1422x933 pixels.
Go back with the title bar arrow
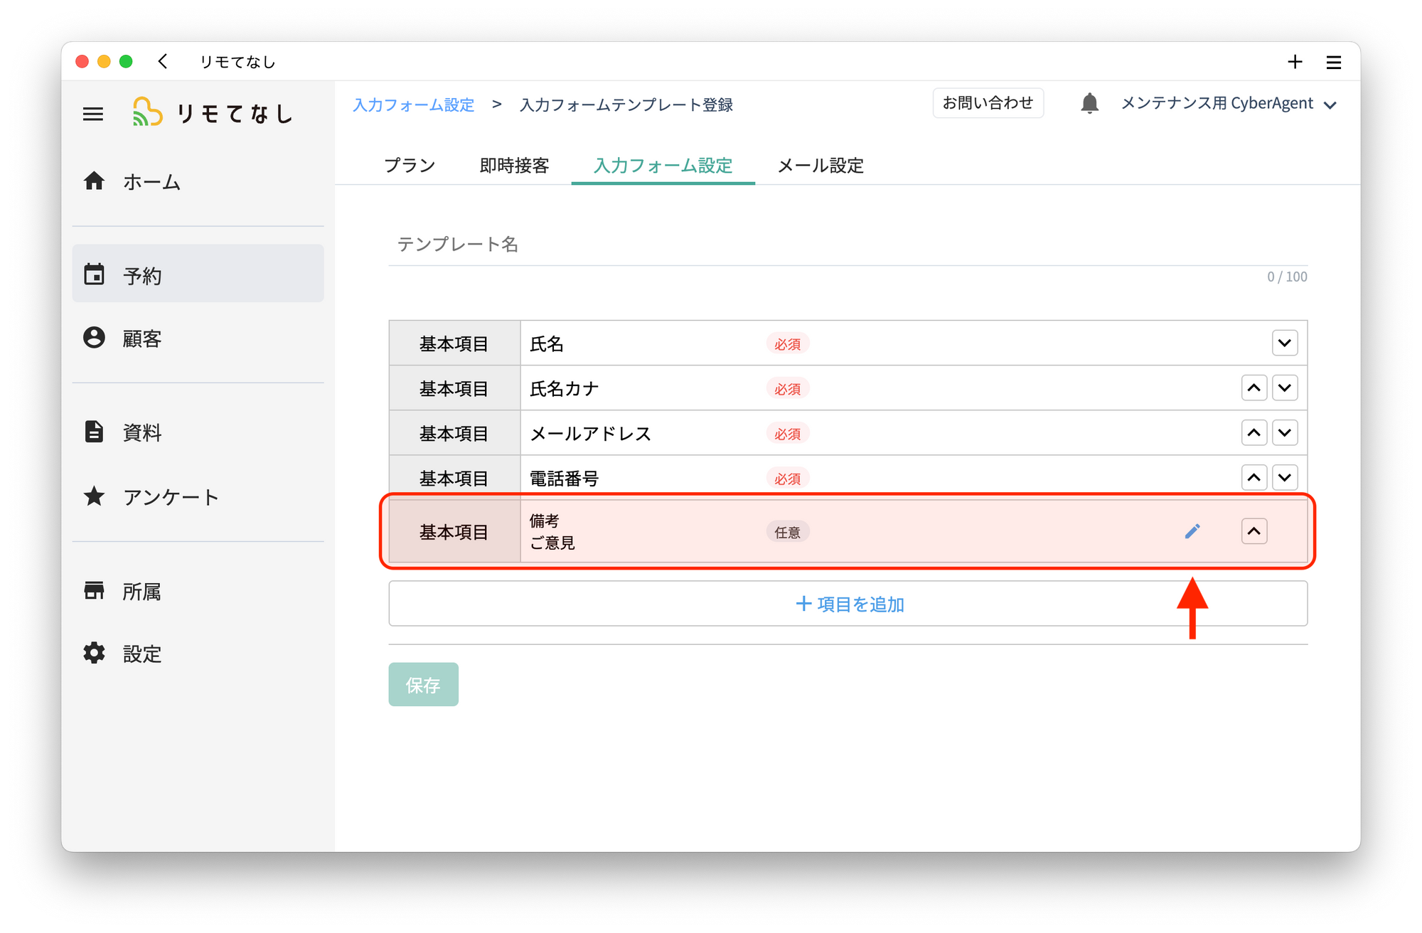[x=163, y=61]
